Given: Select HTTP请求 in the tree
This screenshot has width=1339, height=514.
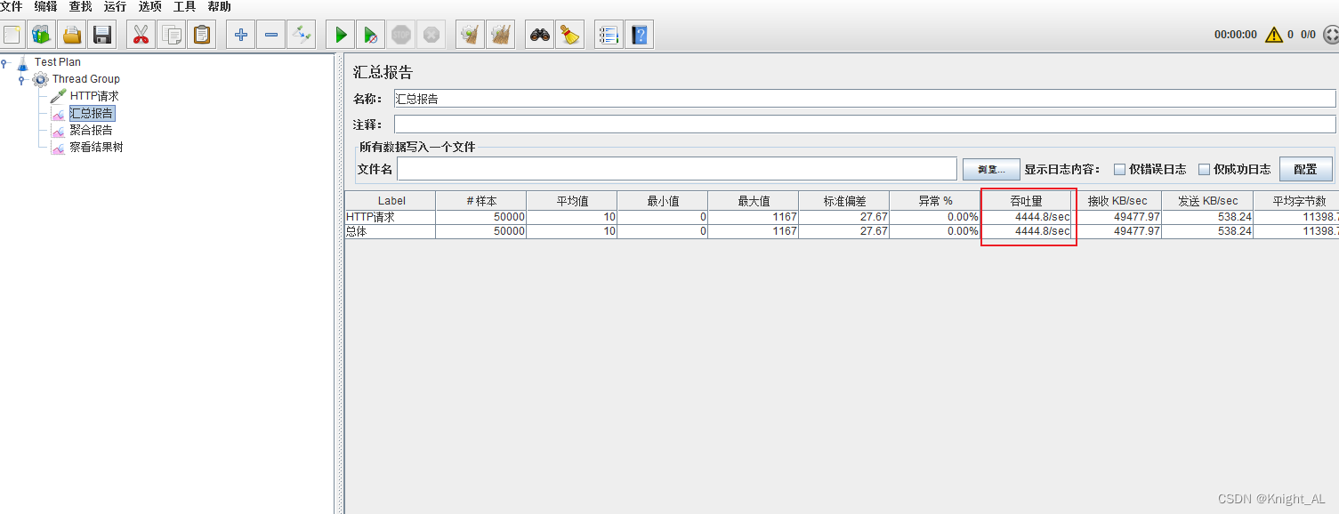Looking at the screenshot, I should [94, 96].
